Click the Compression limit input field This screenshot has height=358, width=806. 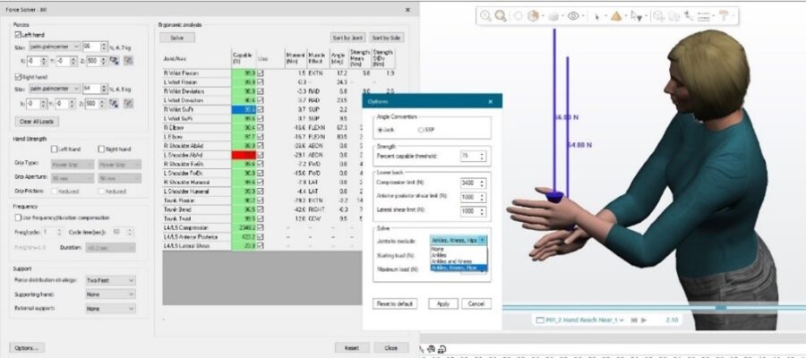click(x=469, y=183)
